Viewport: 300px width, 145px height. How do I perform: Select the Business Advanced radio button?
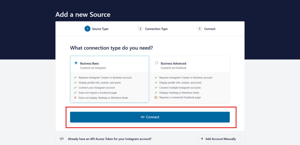click(157, 63)
